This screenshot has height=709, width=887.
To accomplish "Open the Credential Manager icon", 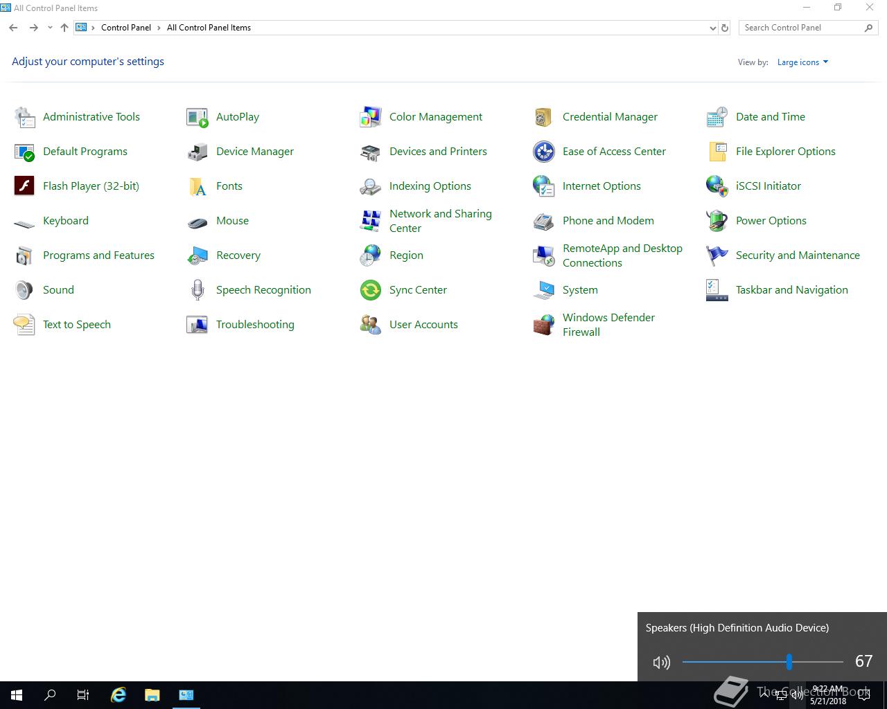I will (544, 117).
